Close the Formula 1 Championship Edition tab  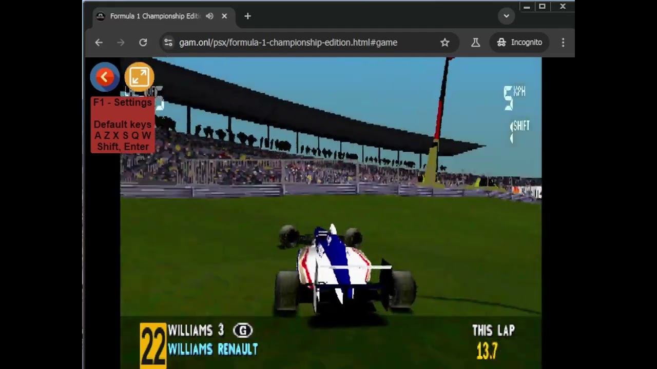coord(224,16)
